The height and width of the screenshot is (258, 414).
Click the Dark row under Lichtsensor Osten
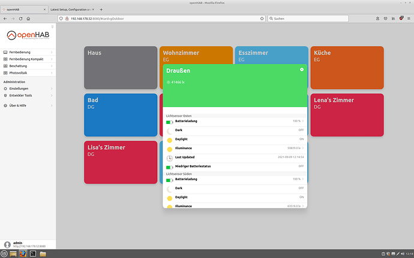(x=235, y=131)
